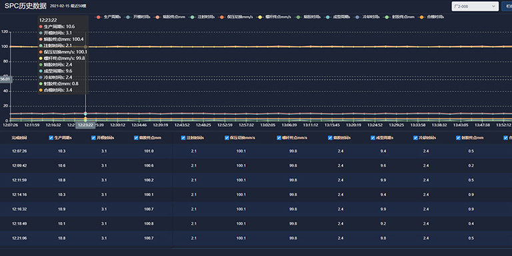Select the 12:21:06 table row

click(x=256, y=238)
